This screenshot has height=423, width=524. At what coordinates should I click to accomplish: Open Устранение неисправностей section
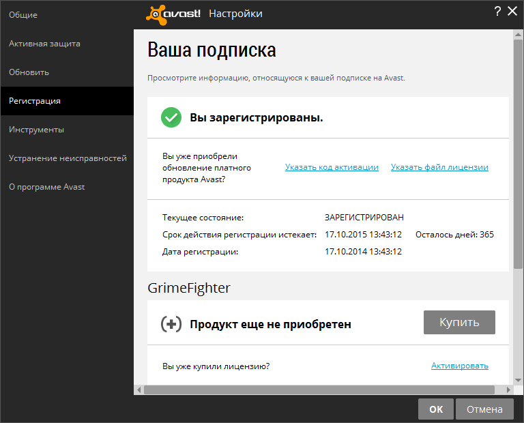click(x=67, y=158)
